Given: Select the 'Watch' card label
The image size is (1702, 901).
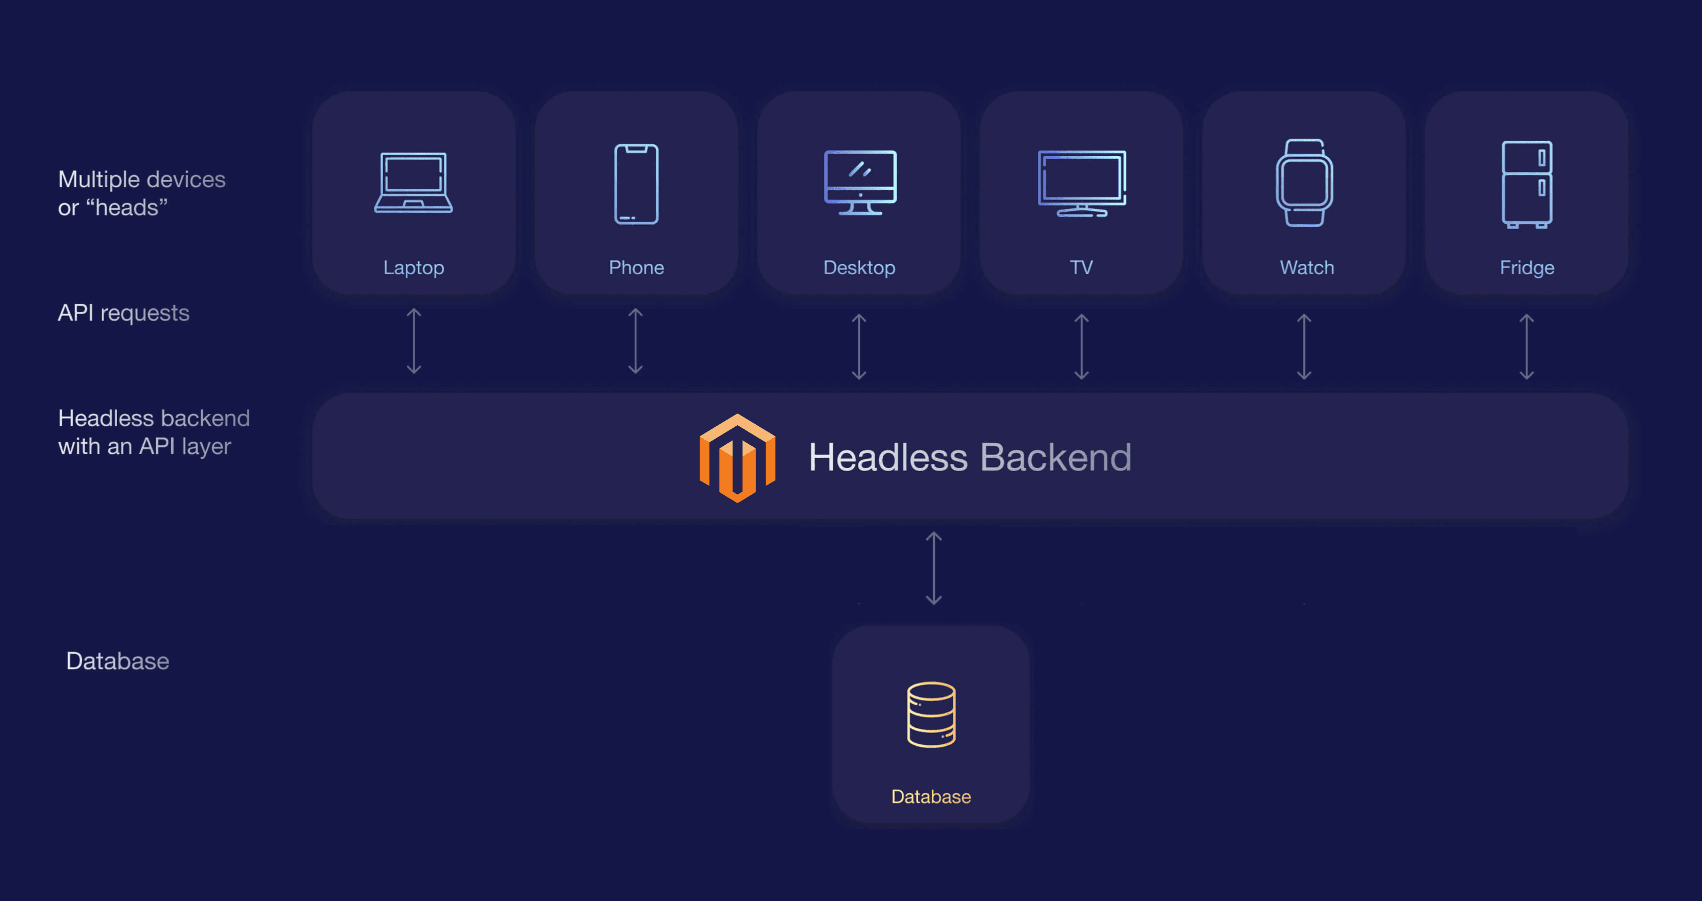Looking at the screenshot, I should pos(1307,268).
